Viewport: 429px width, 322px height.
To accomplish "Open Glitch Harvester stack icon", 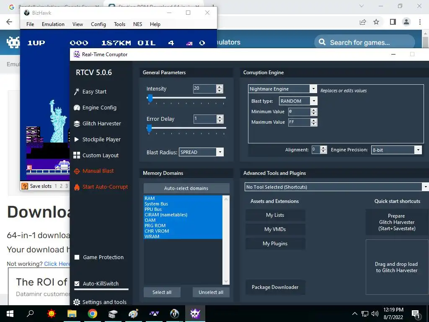I will point(77,124).
